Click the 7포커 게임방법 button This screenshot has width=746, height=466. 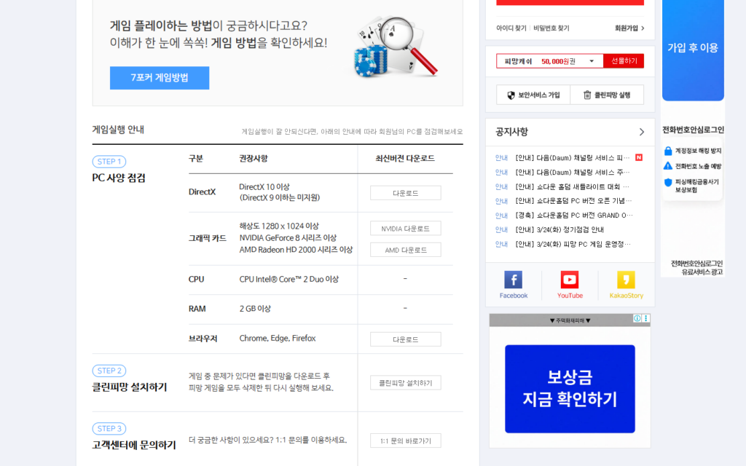coord(160,78)
